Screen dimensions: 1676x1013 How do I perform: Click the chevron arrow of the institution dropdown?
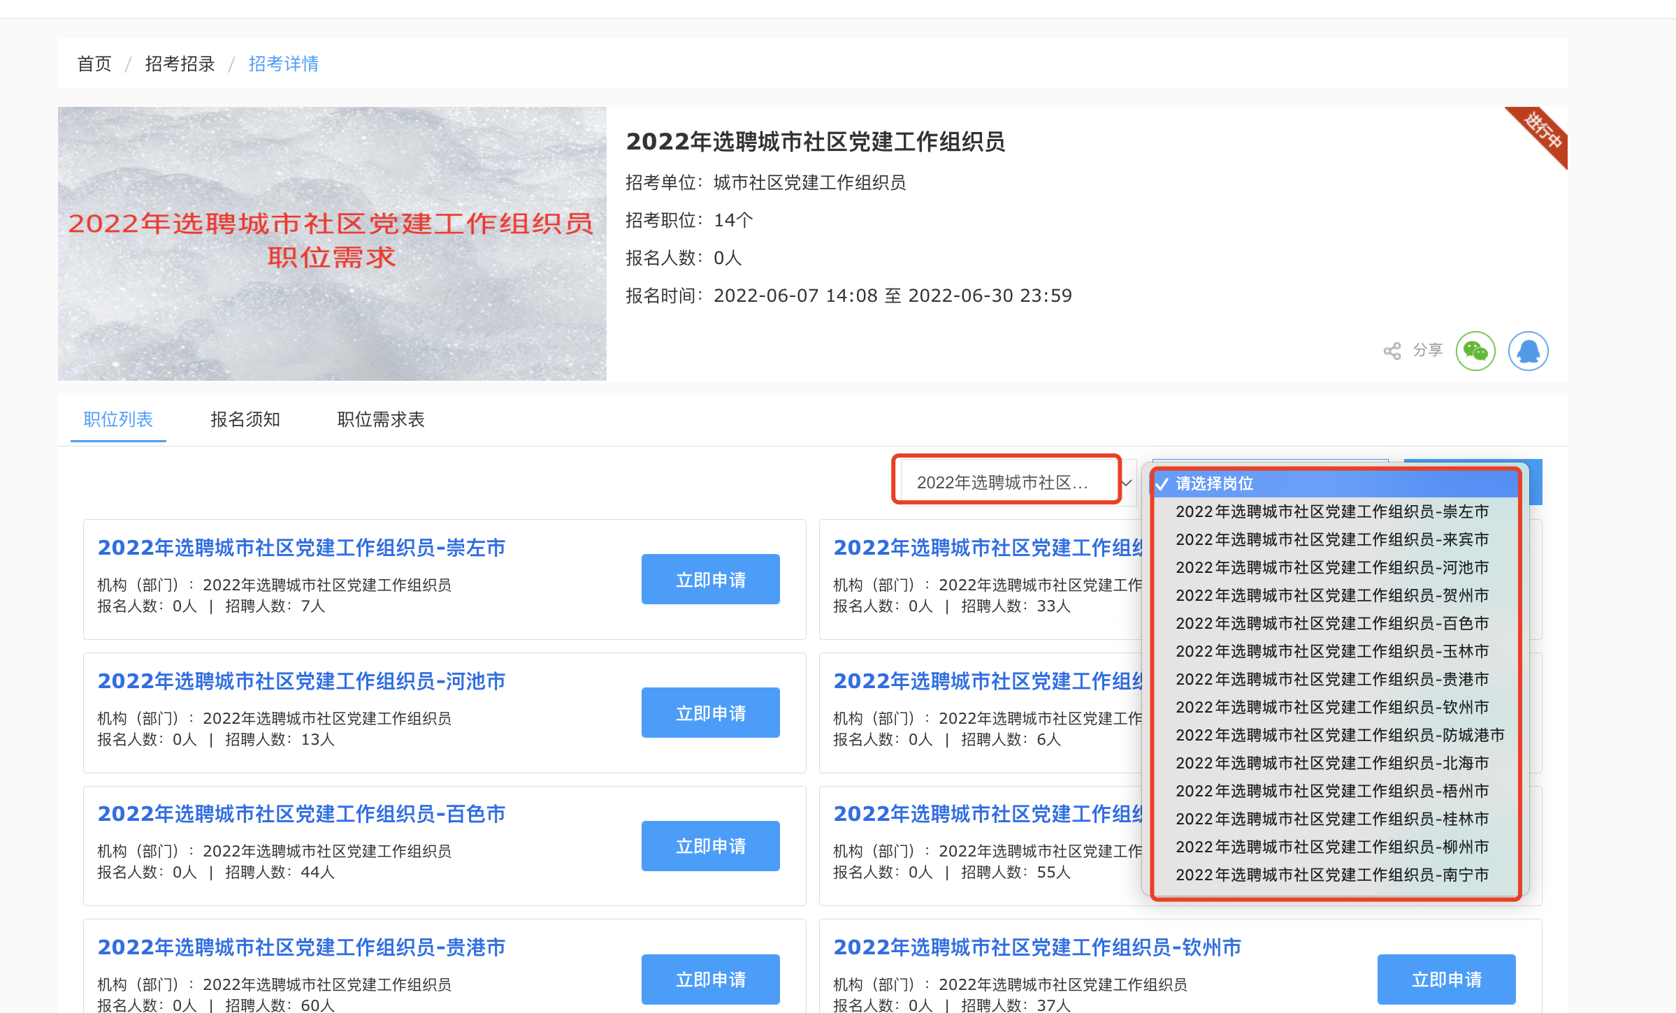click(x=1127, y=483)
